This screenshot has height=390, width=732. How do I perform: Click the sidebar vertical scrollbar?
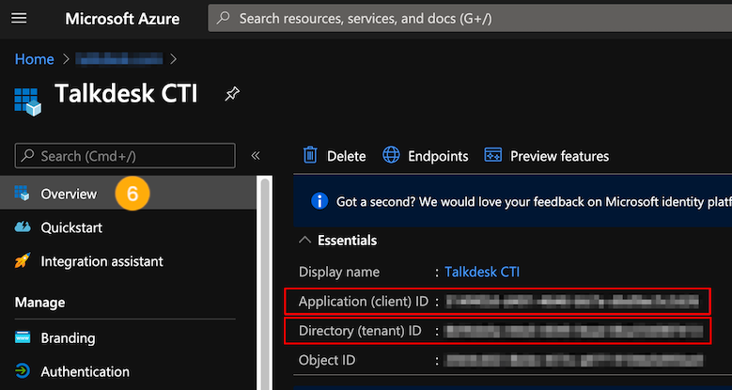tap(265, 283)
